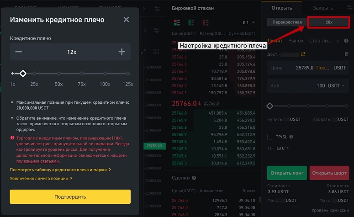Toggle the Перекрестная margin mode button
The height and width of the screenshot is (217, 354).
pos(287,22)
